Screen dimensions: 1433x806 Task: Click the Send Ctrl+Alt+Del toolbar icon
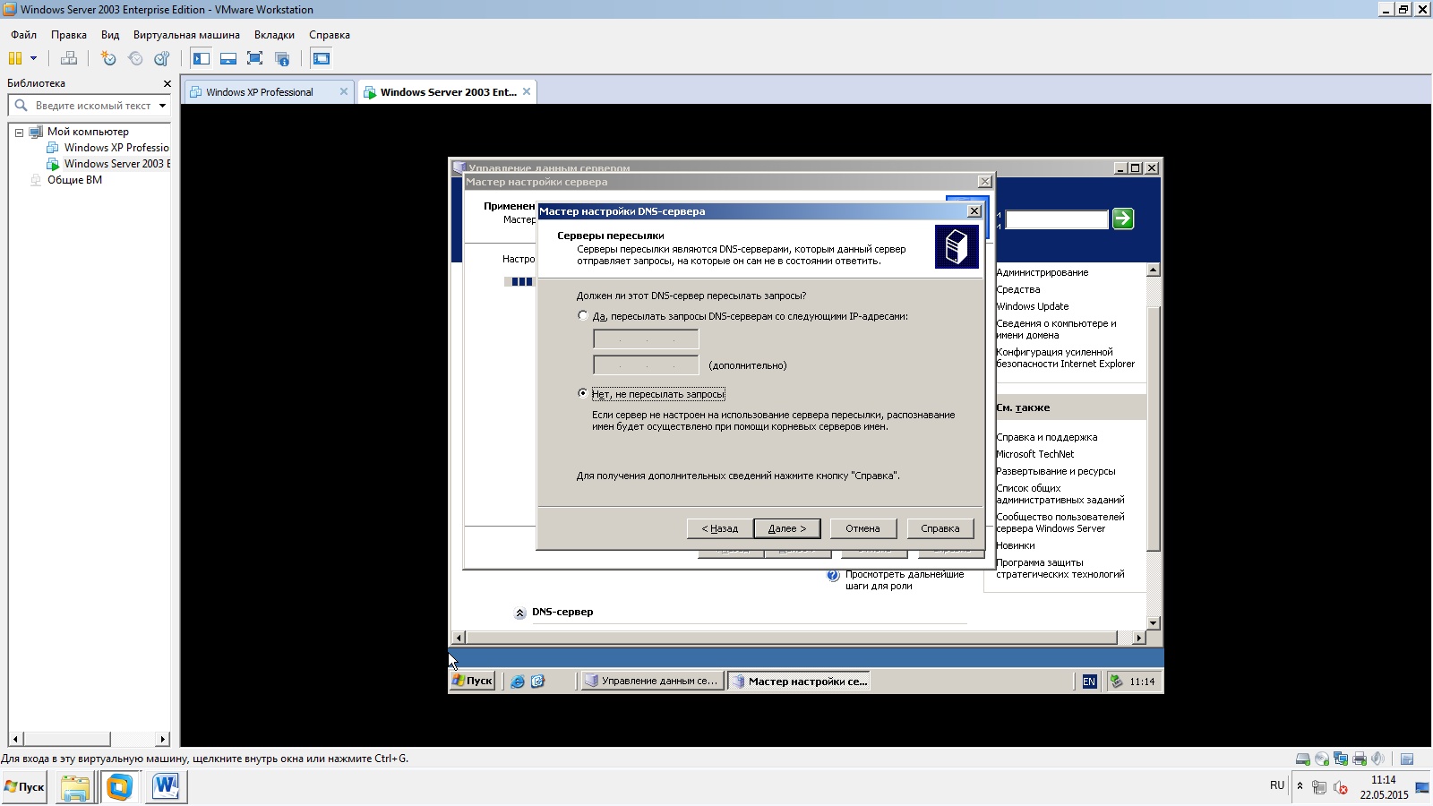(x=69, y=58)
